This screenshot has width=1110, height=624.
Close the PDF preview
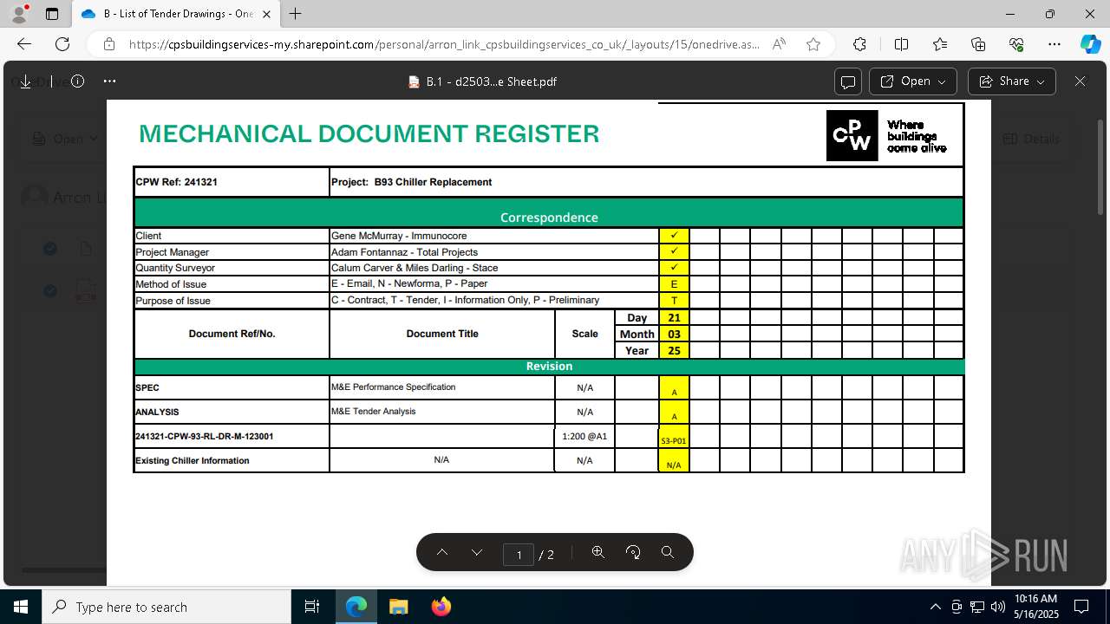coord(1080,81)
